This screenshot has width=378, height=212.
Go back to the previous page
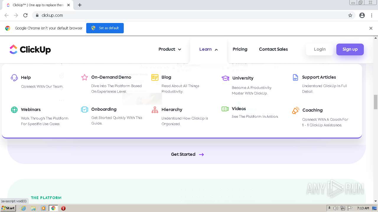click(6, 15)
